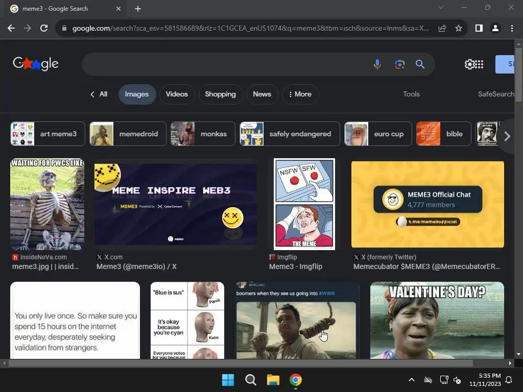Open the Blue is sus meme image
523x392 pixels.
187,321
